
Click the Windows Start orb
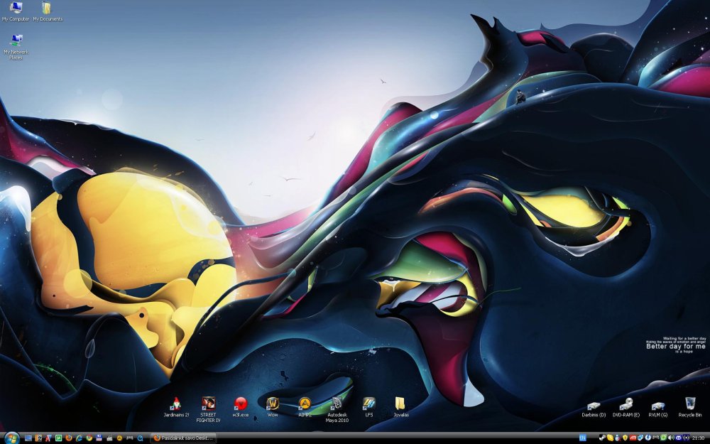pyautogui.click(x=11, y=438)
